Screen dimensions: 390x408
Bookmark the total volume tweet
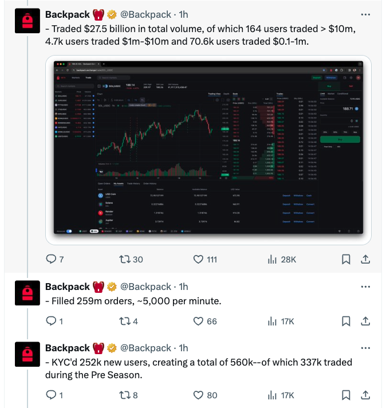[x=346, y=259]
